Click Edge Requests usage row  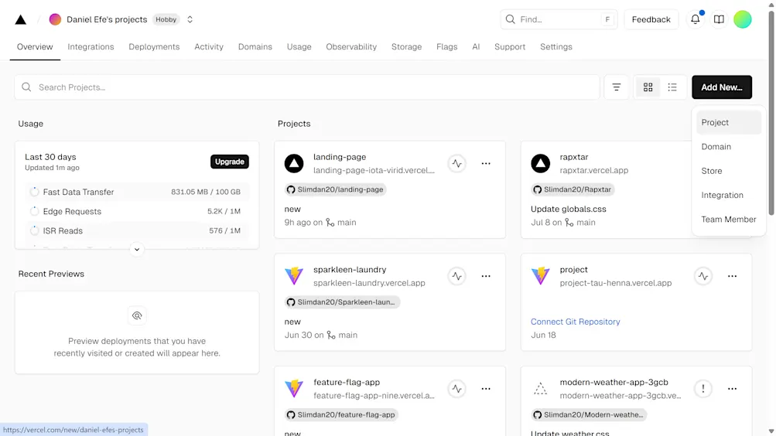point(137,211)
